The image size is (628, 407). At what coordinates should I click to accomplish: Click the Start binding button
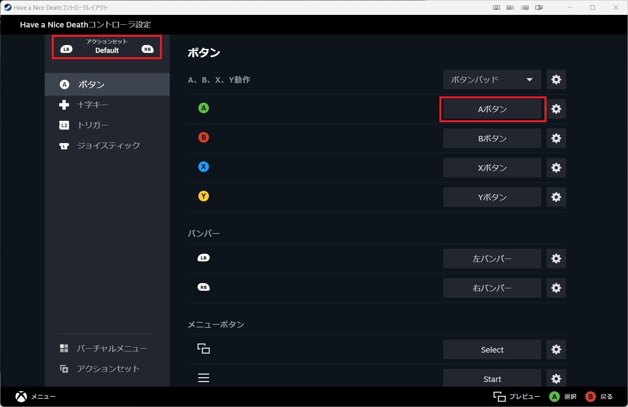coord(492,378)
